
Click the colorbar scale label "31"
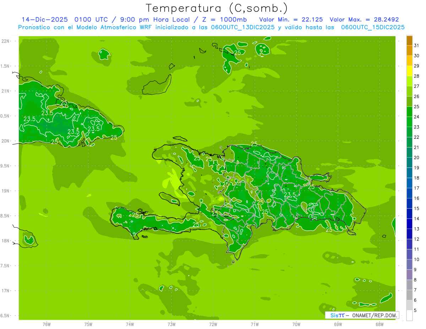point(417,45)
